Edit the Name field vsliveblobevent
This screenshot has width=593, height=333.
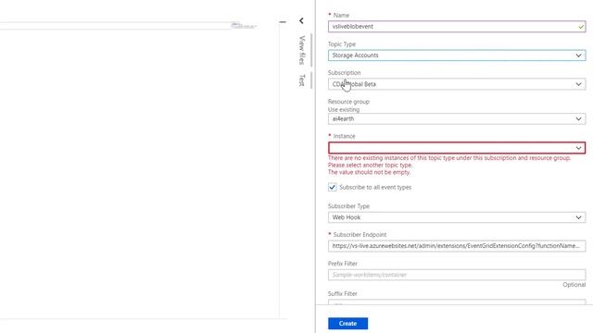pyautogui.click(x=457, y=27)
